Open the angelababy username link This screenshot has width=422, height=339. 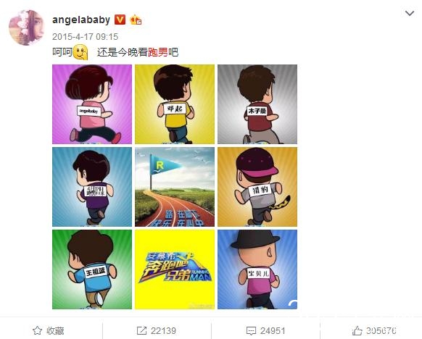[x=81, y=20]
